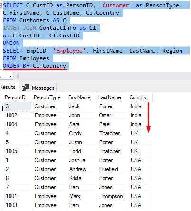This screenshot has width=191, height=211.
Task: Select the first name cell Todd
Action: click(x=81, y=151)
